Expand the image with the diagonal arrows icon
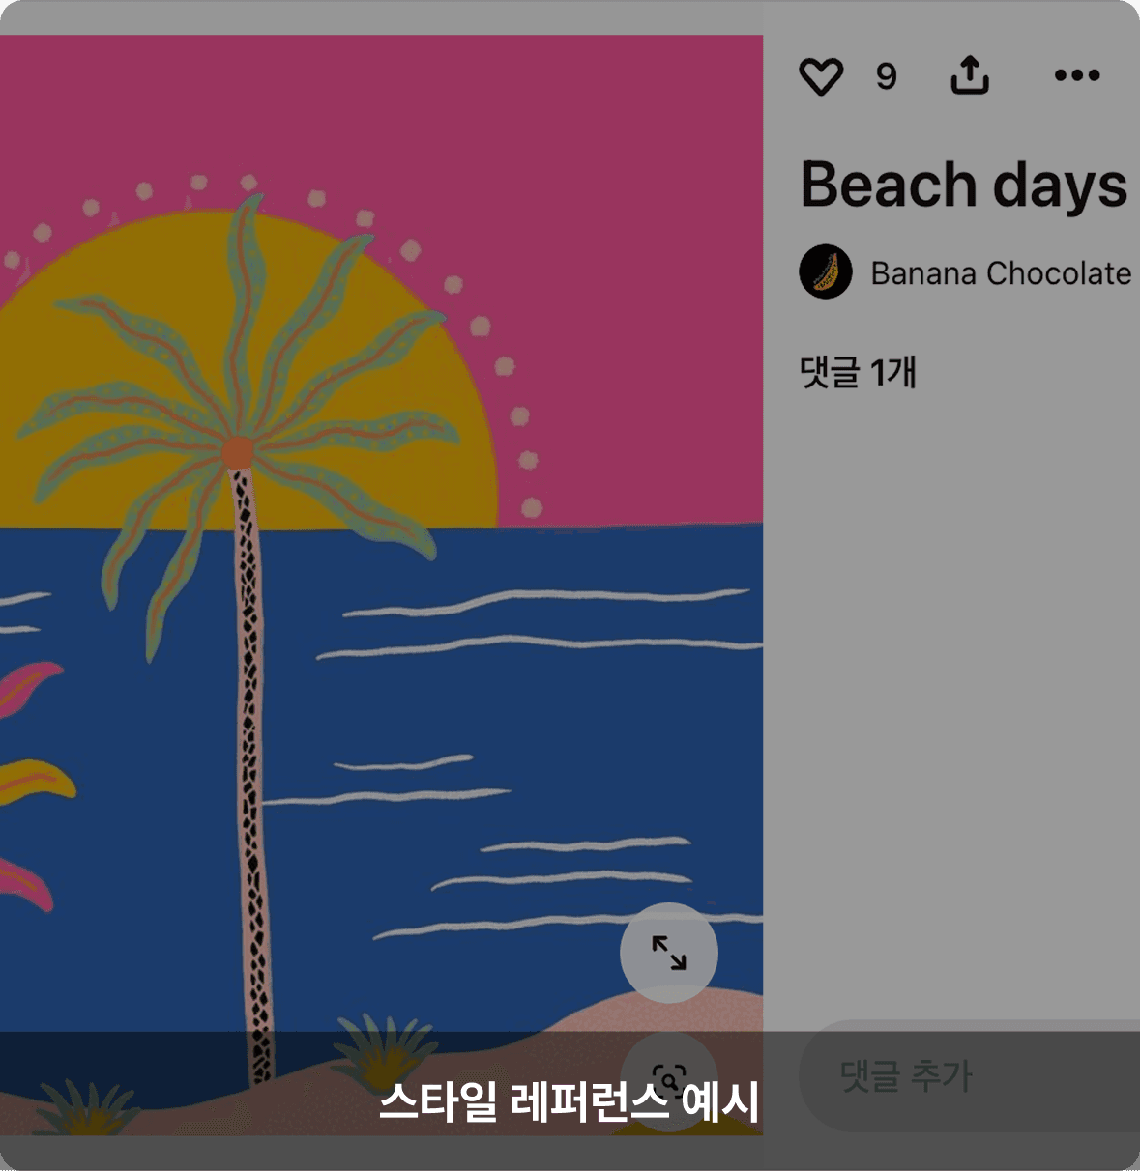The image size is (1140, 1171). click(x=669, y=953)
